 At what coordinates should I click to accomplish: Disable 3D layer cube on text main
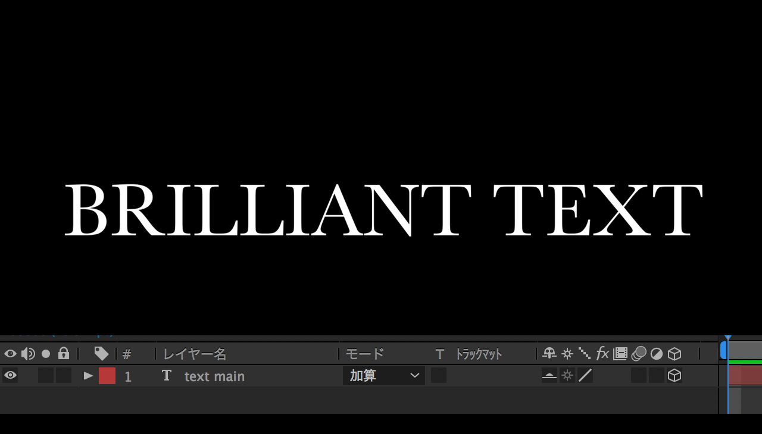point(674,376)
